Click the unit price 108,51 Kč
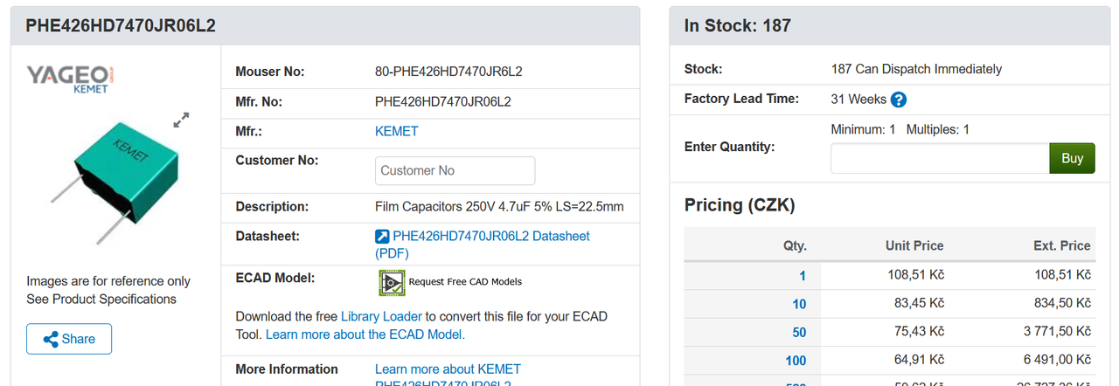1119x386 pixels. click(x=914, y=275)
